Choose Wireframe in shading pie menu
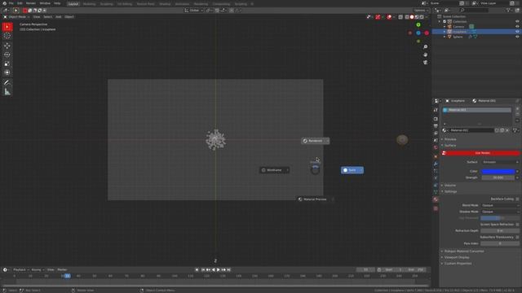This screenshot has width=522, height=293. [274, 170]
